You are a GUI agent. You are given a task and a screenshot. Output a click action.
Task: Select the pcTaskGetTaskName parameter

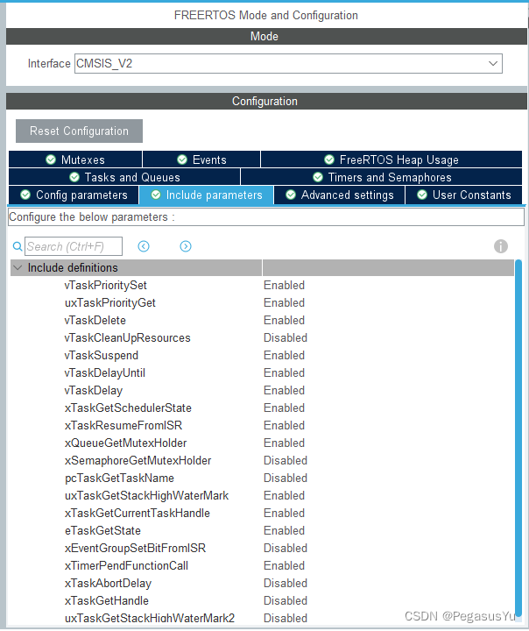(119, 478)
